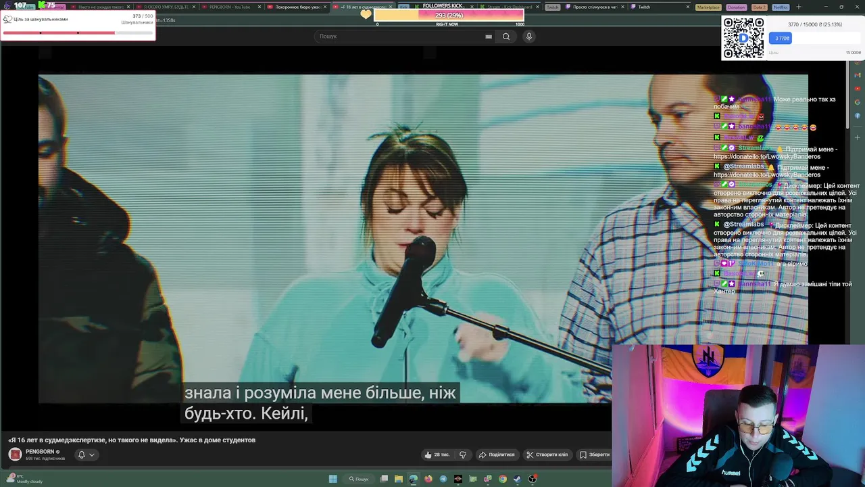
Task: Dislike the video with thumbs-down icon
Action: [x=463, y=455]
